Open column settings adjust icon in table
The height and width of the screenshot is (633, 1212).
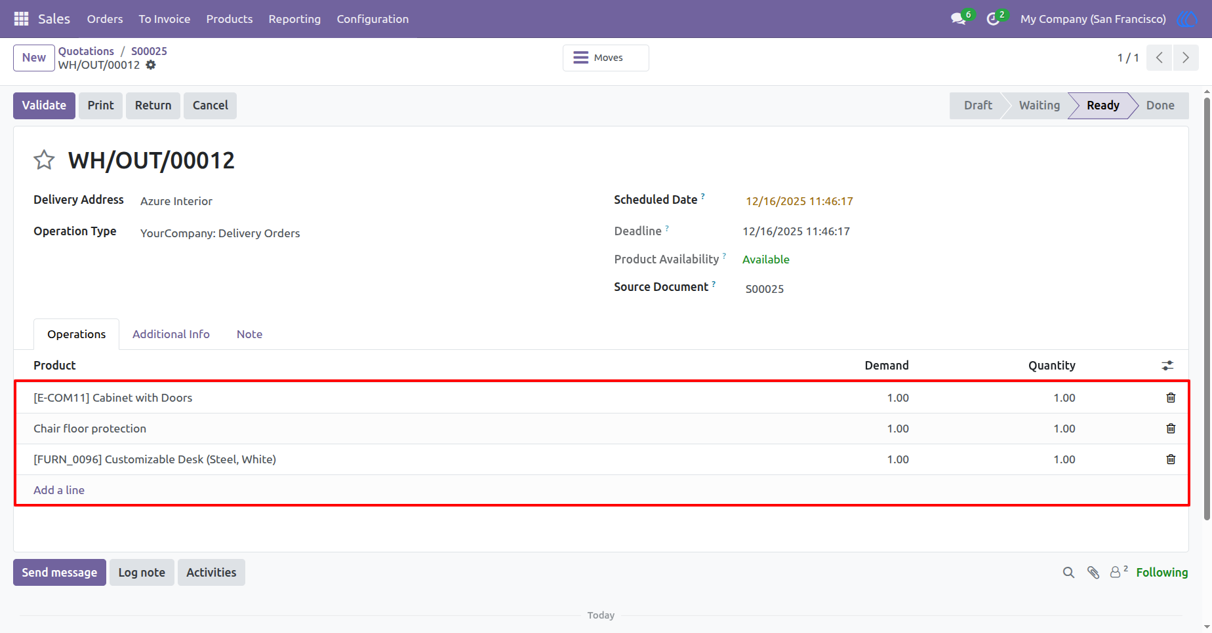pos(1167,366)
